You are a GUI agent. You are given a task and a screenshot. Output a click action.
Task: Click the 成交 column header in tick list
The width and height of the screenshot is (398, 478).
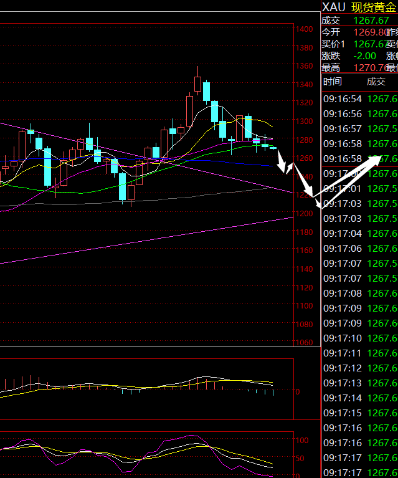(376, 82)
